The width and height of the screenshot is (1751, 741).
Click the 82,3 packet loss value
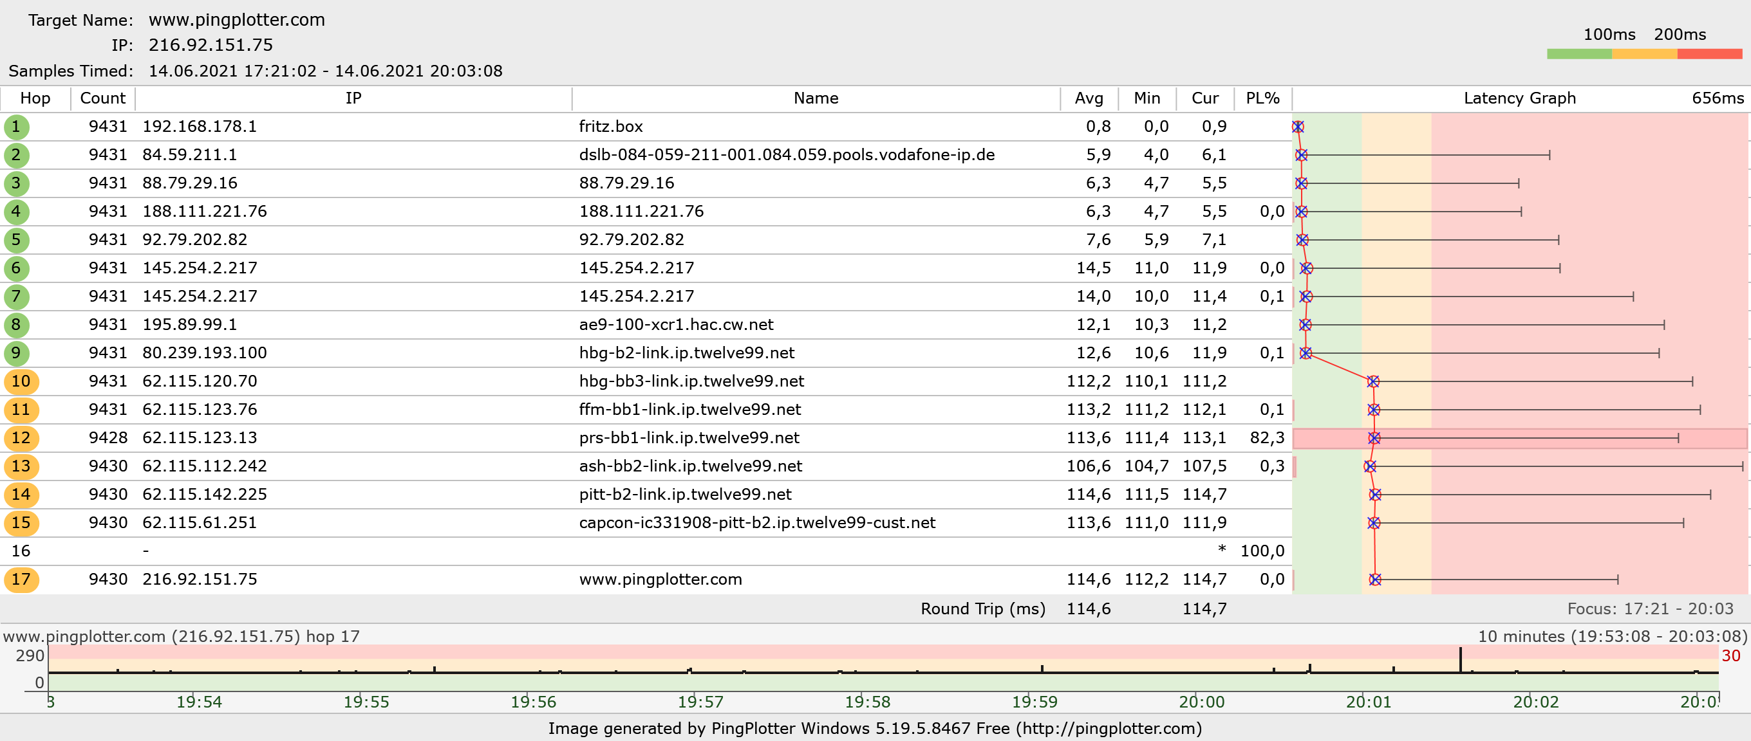coord(1267,438)
